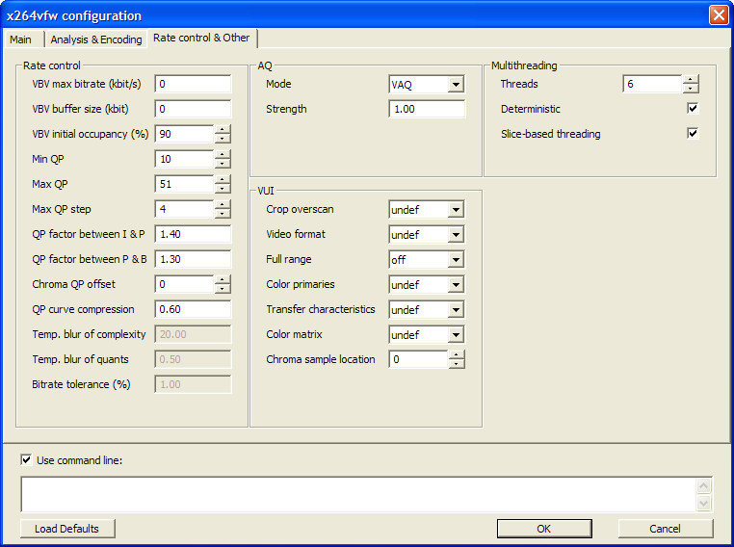
Task: Click the VBV max bitrate field
Action: [193, 84]
